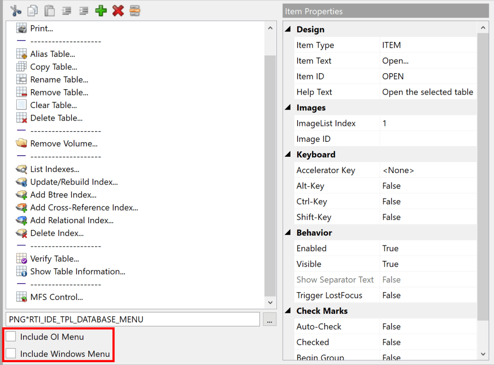Click the promote item left-arrow icon
Image resolution: width=494 pixels, height=365 pixels.
click(x=66, y=10)
